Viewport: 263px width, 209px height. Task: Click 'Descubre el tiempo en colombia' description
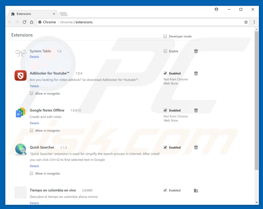(x=64, y=197)
